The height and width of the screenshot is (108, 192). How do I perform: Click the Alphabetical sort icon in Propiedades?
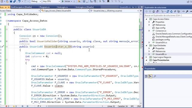(150, 76)
